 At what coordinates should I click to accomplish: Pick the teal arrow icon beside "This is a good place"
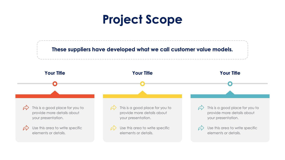tap(201, 108)
